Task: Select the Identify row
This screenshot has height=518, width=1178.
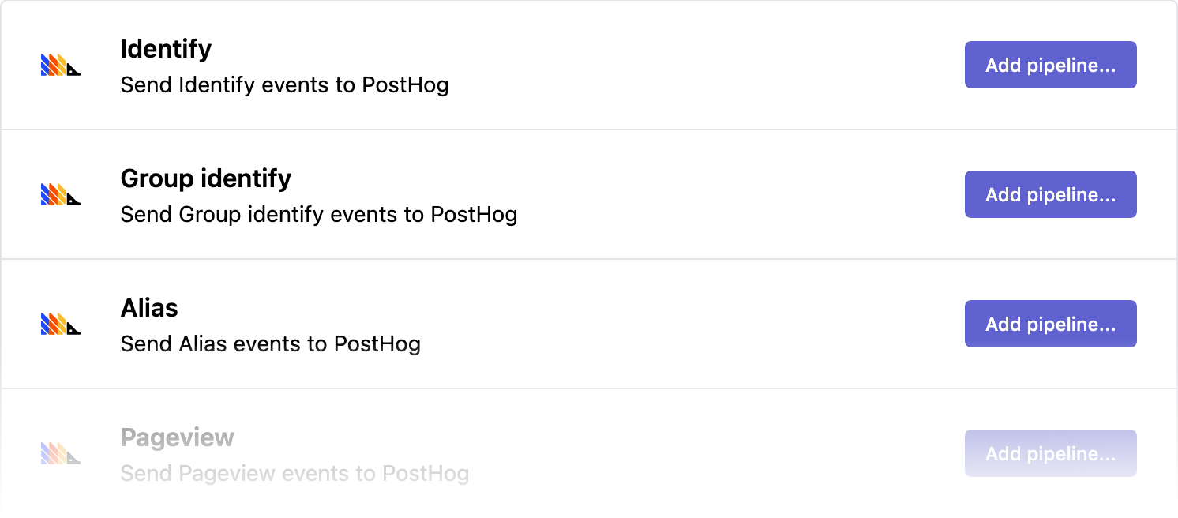Action: click(553, 65)
